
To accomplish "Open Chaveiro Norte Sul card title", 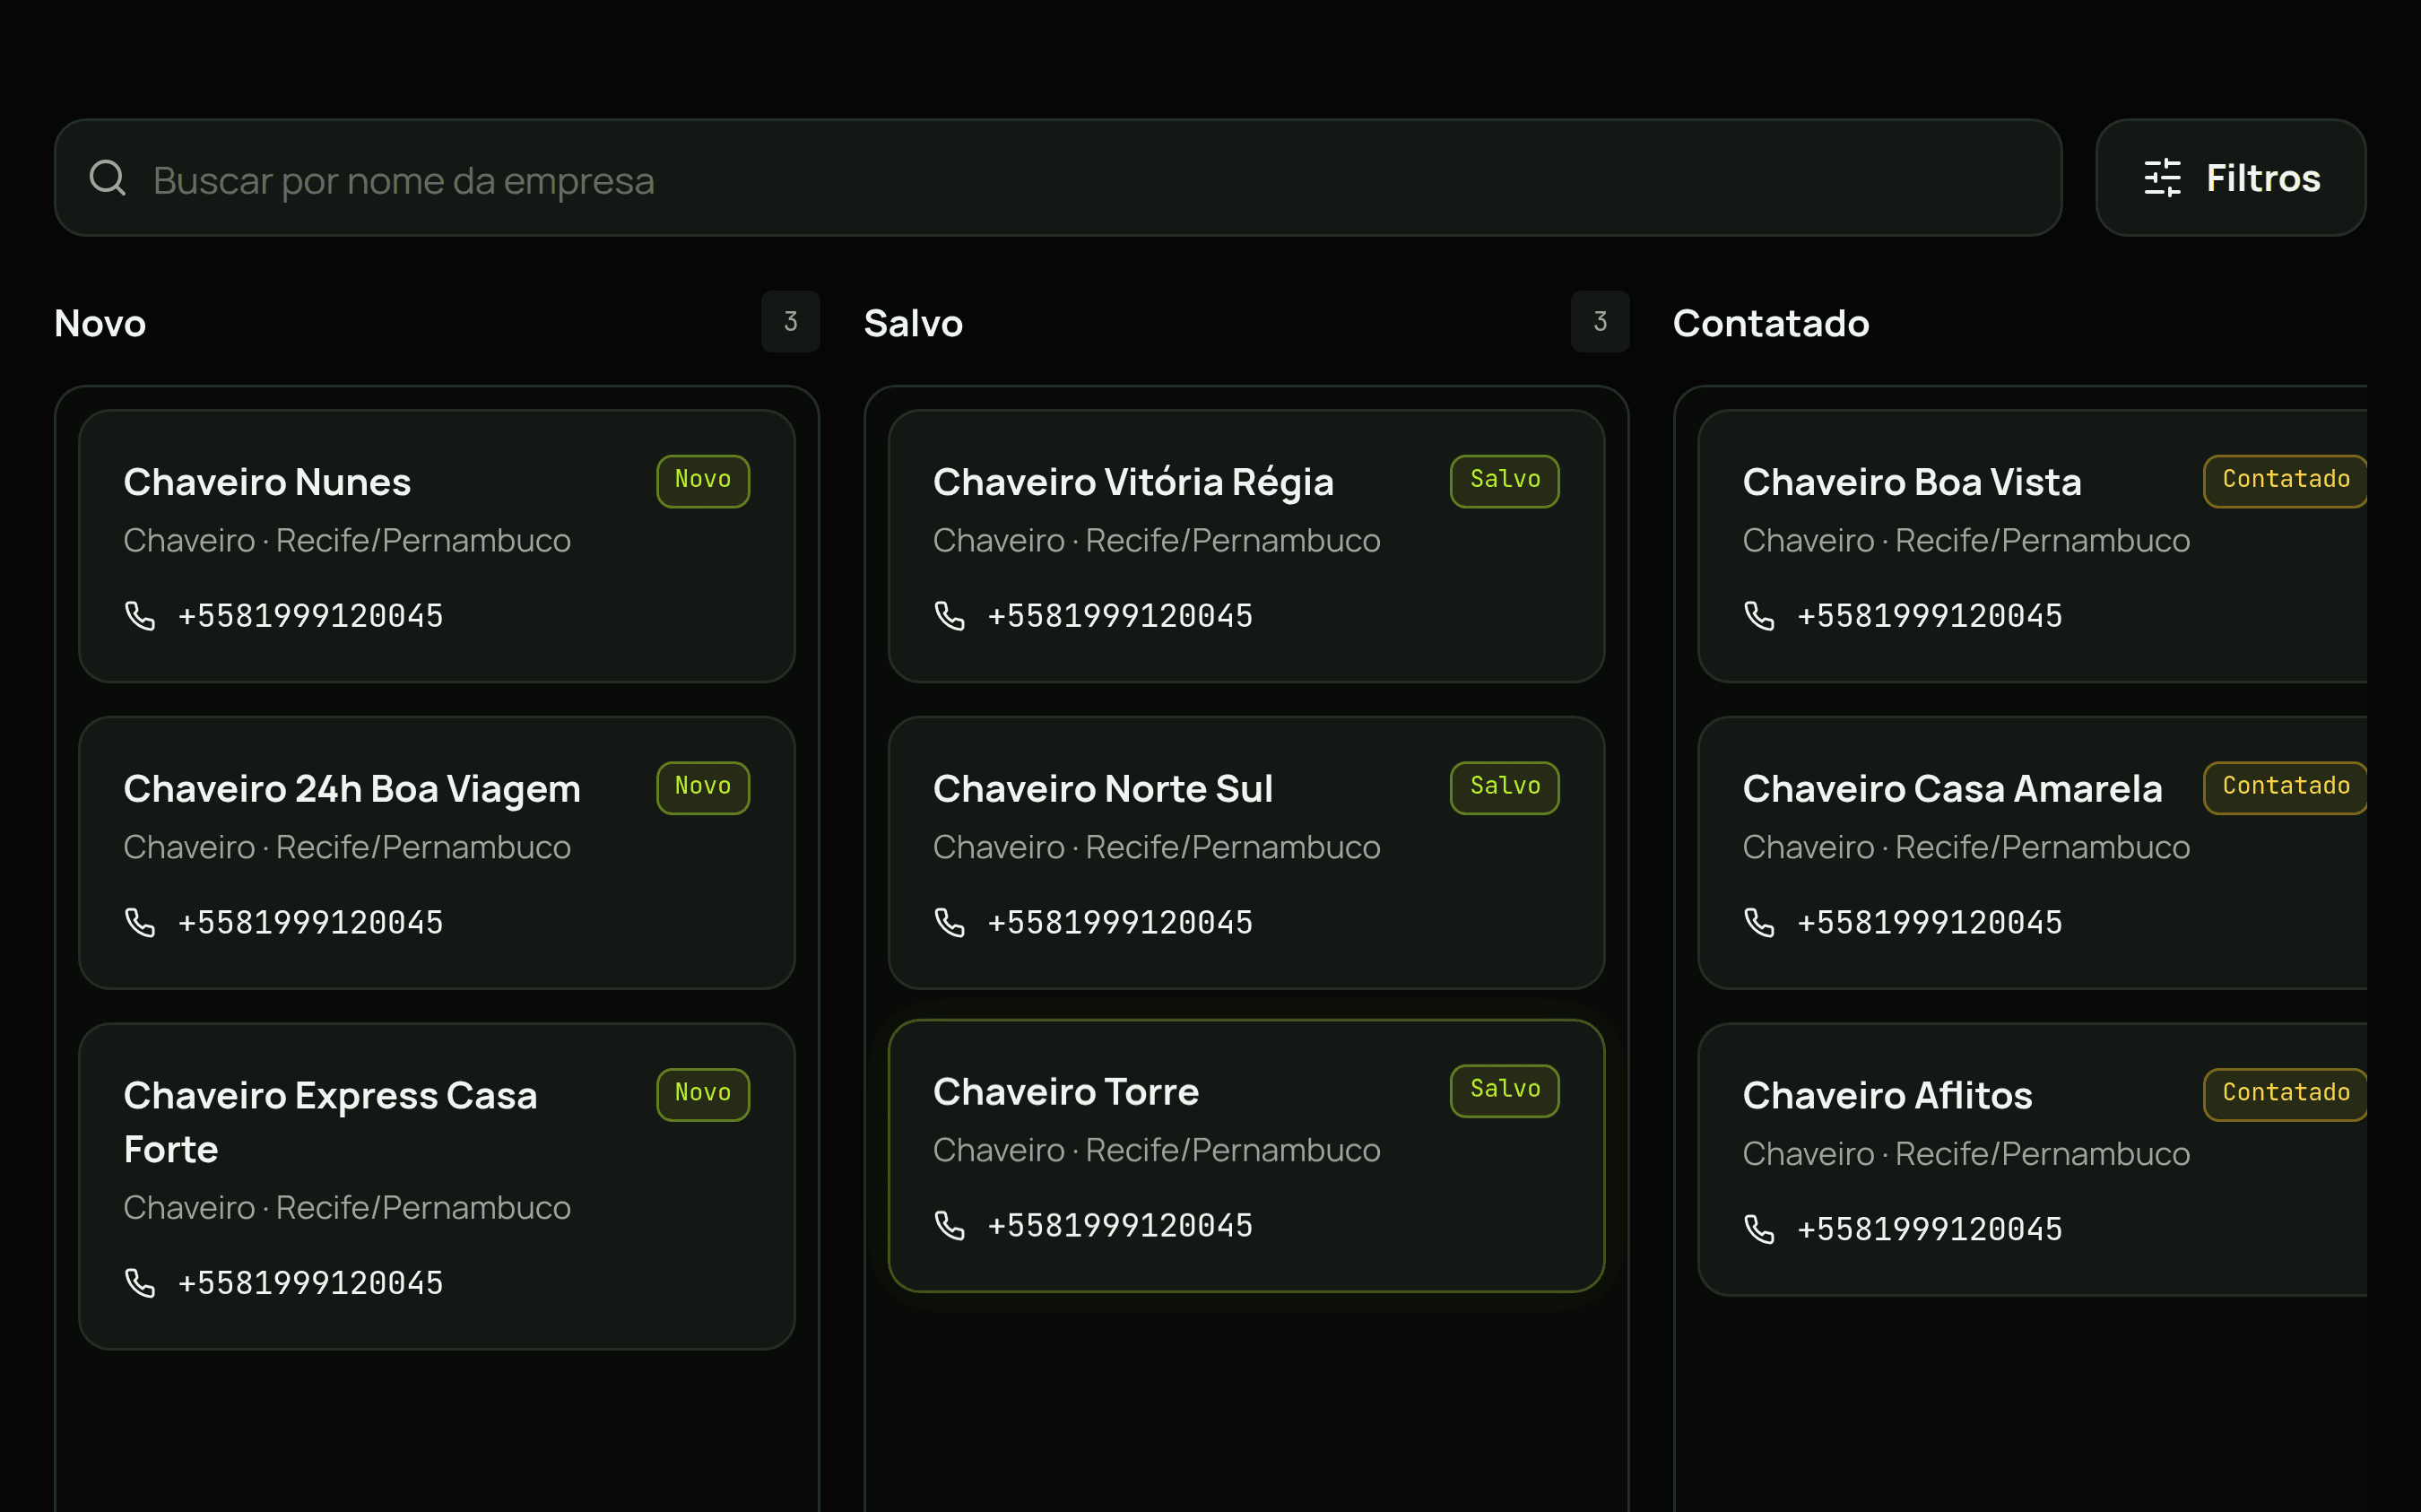I will click(1103, 789).
